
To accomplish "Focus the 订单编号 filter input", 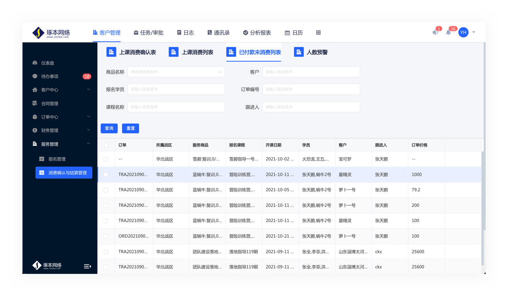I will click(x=311, y=89).
